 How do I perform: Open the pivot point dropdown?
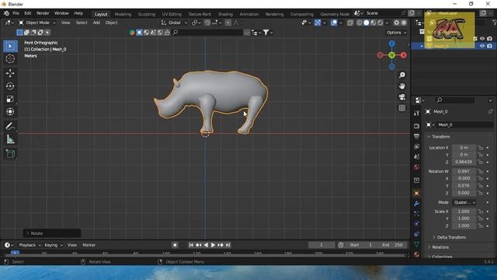[x=196, y=23]
